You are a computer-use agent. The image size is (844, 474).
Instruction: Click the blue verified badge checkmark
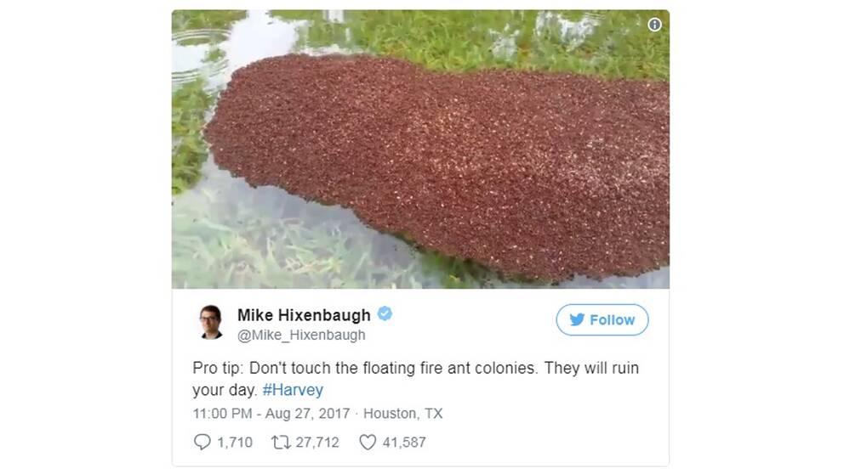tap(385, 313)
